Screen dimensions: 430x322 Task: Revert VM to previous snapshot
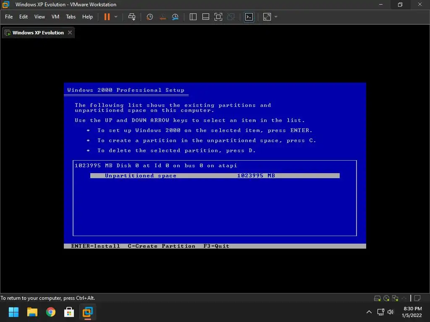pos(163,17)
